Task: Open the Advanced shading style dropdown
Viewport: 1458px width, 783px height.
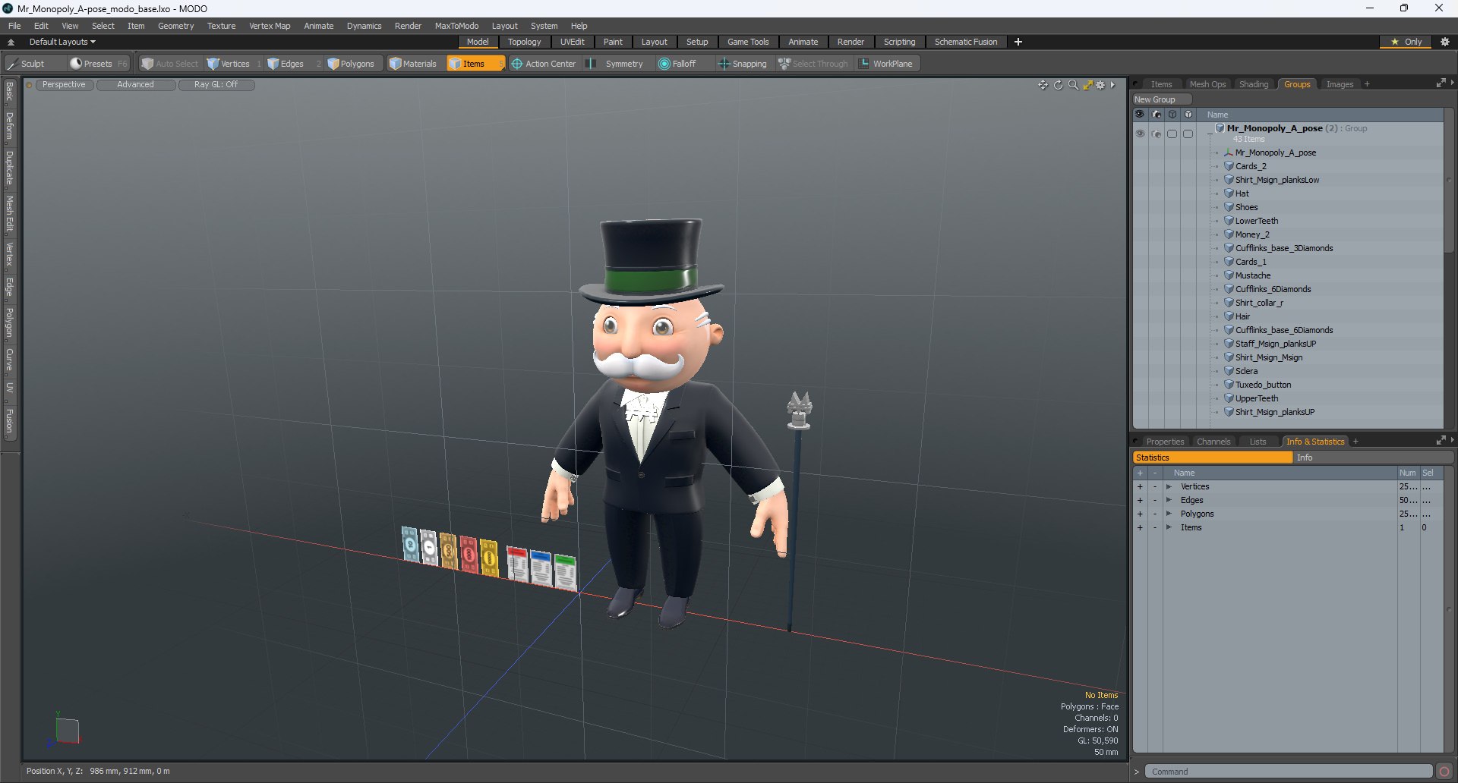Action: coord(136,85)
